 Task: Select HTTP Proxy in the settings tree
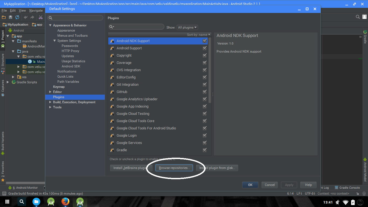70,51
